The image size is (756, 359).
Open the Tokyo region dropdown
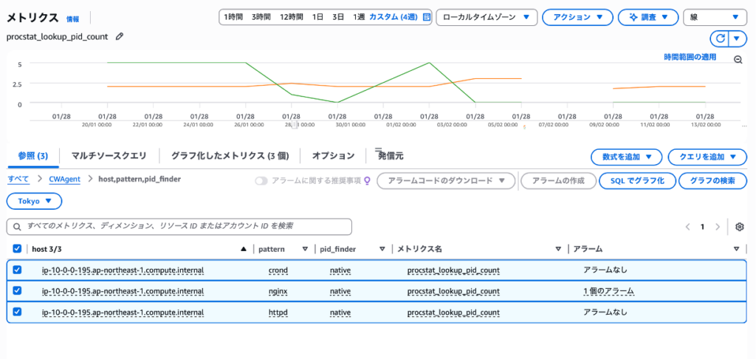[35, 201]
